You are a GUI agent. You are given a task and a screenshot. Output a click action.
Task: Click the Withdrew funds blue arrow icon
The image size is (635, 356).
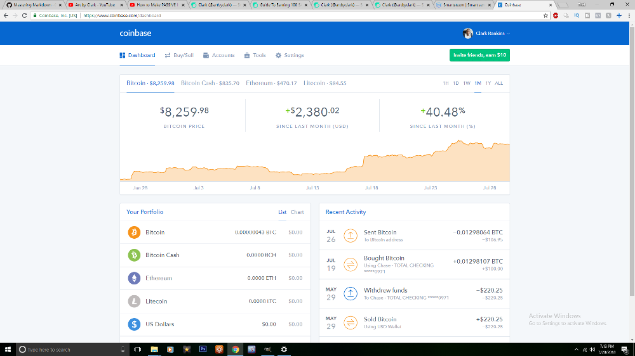[351, 293]
